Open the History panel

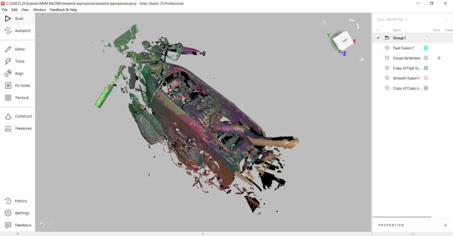[17, 201]
